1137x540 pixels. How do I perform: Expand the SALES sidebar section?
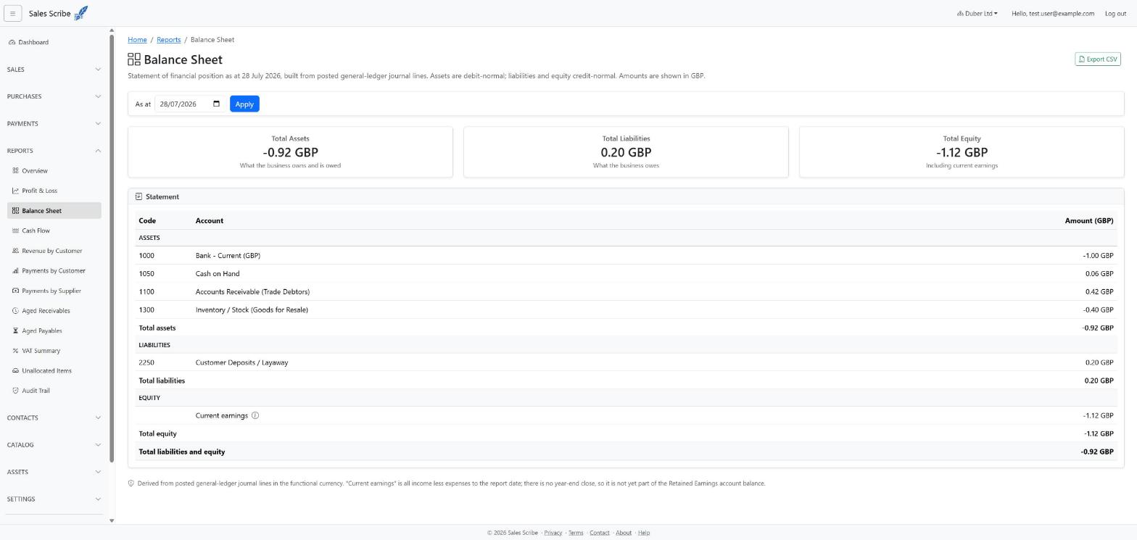click(54, 70)
